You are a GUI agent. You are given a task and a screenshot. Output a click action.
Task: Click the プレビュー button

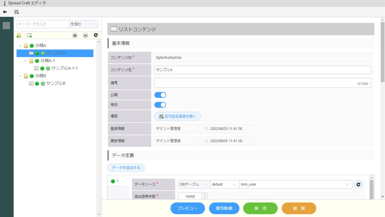[188, 208]
